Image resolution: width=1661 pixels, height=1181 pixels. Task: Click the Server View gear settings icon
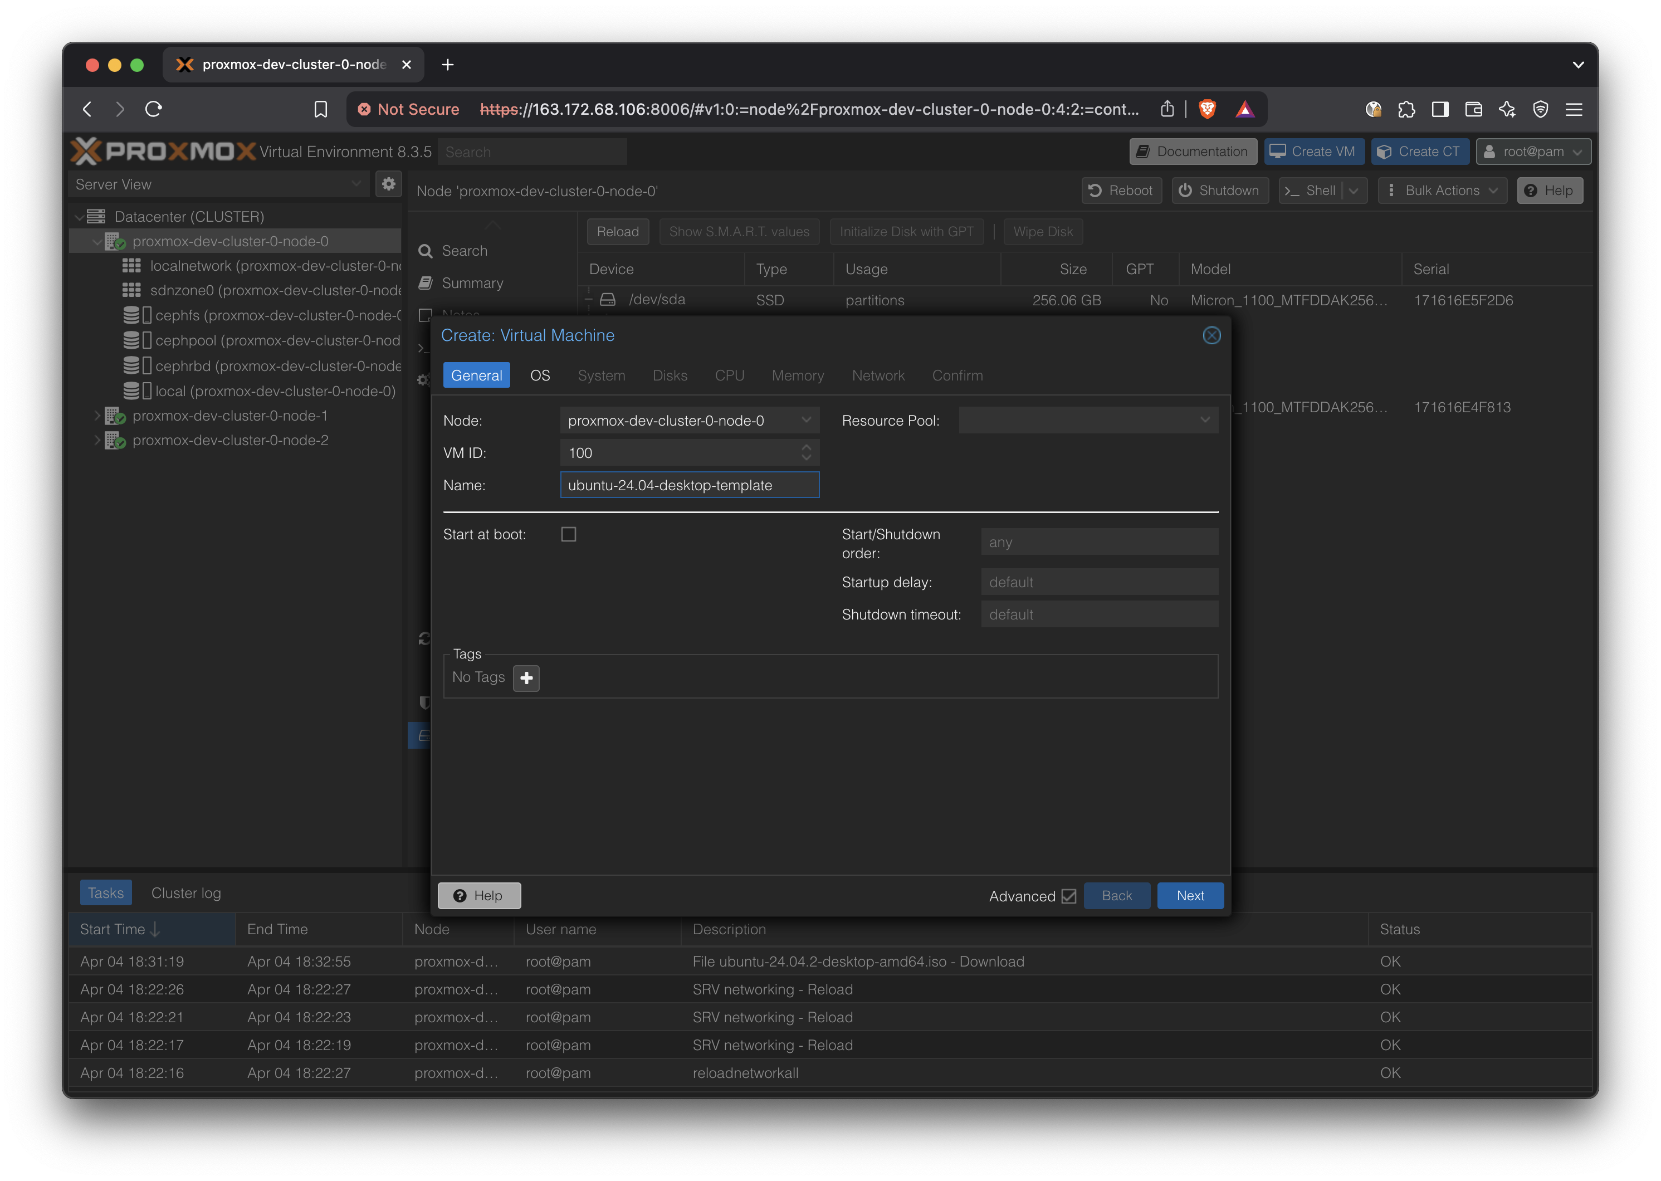(389, 184)
